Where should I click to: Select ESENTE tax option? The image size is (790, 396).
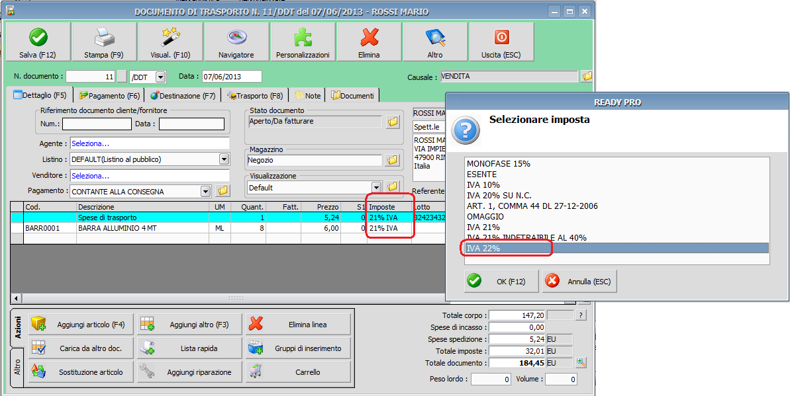[x=617, y=174]
